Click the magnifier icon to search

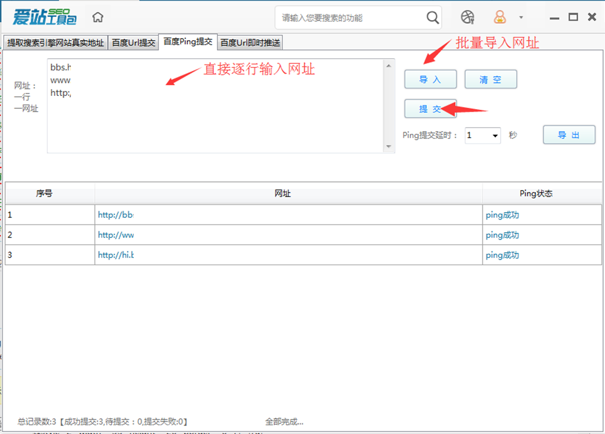432,18
